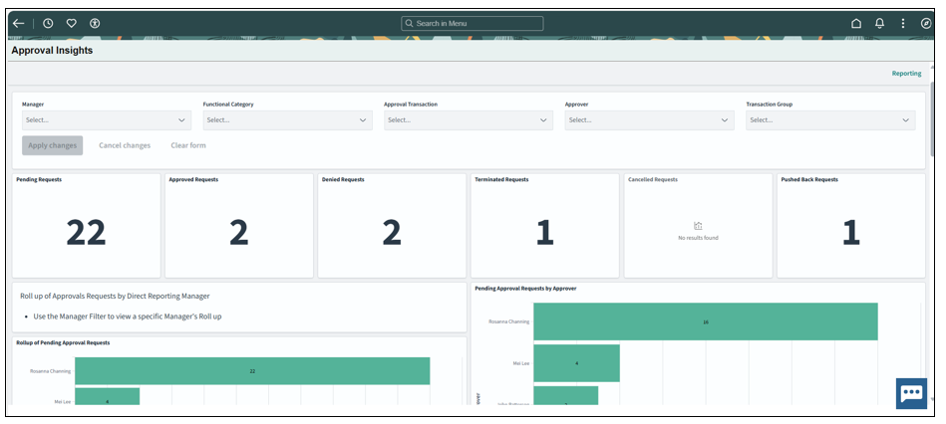This screenshot has height=424, width=946.
Task: Go to the home icon
Action: coord(856,23)
